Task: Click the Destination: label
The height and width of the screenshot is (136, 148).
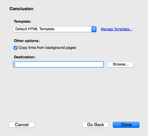Action: (25, 57)
